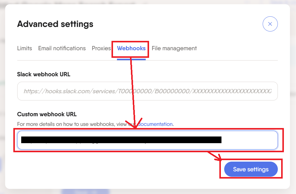Switch to the Limits tab
This screenshot has height=194, width=296.
pos(25,48)
